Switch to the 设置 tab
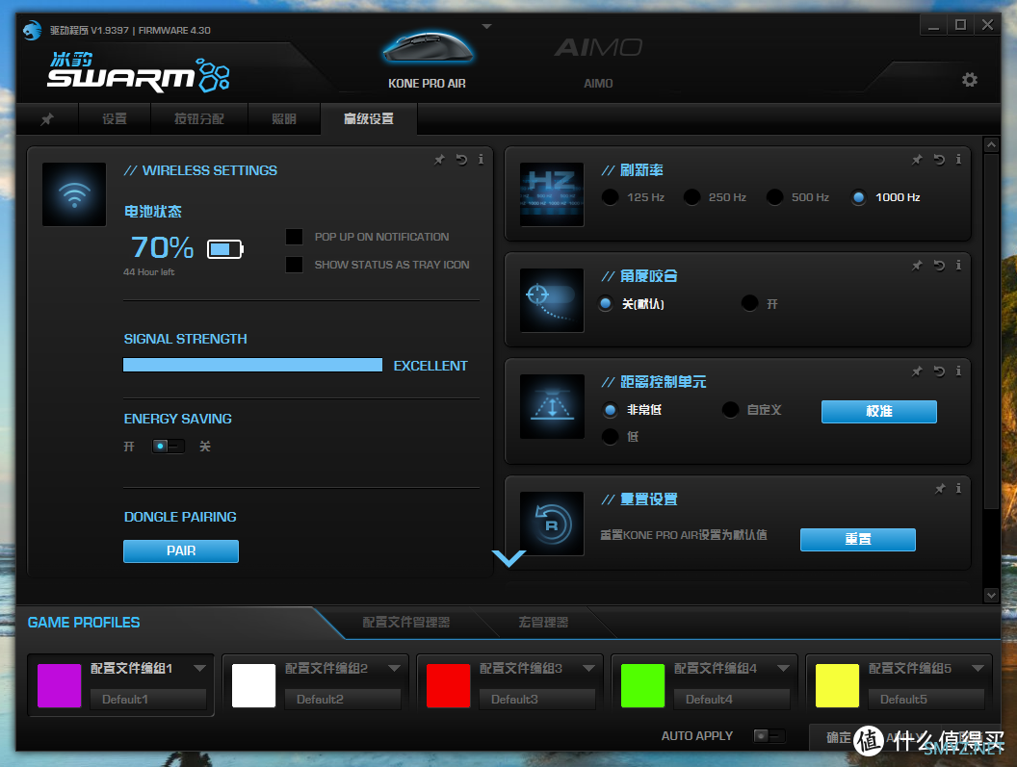 (115, 119)
